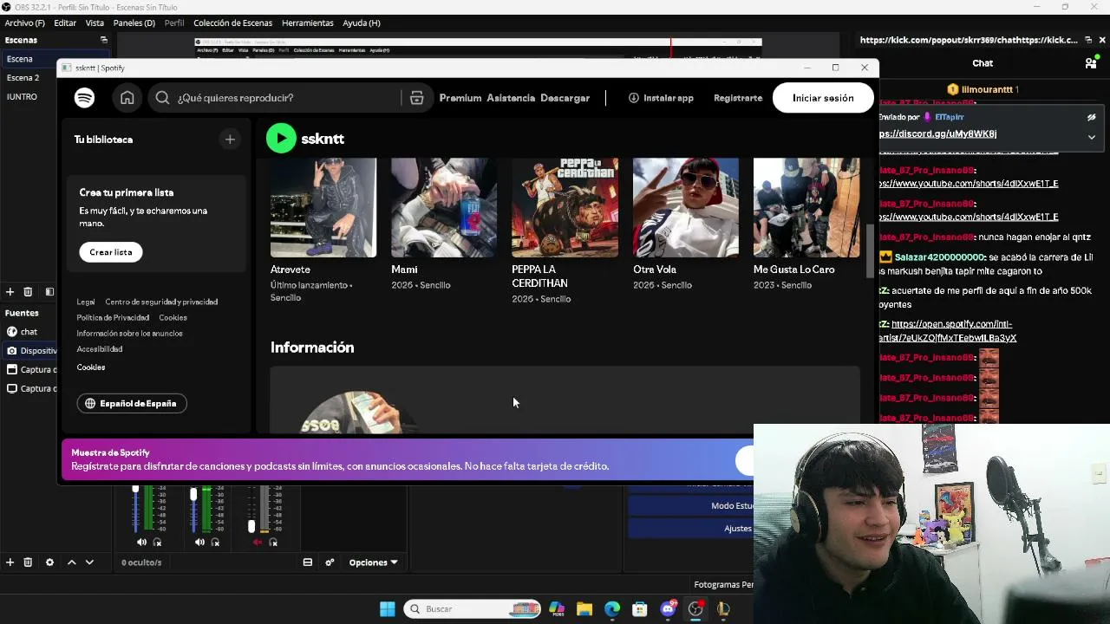The width and height of the screenshot is (1110, 624).
Task: Click the Windows taskbar Buscar search box
Action: click(473, 609)
